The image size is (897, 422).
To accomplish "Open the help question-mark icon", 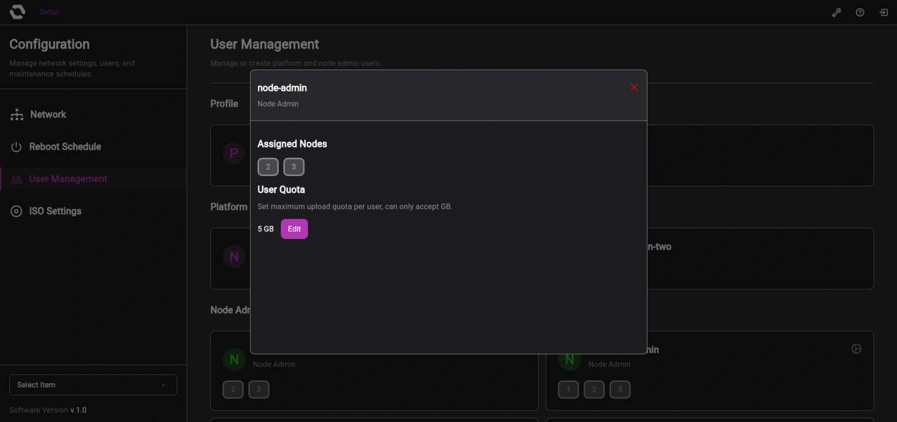I will tap(859, 12).
